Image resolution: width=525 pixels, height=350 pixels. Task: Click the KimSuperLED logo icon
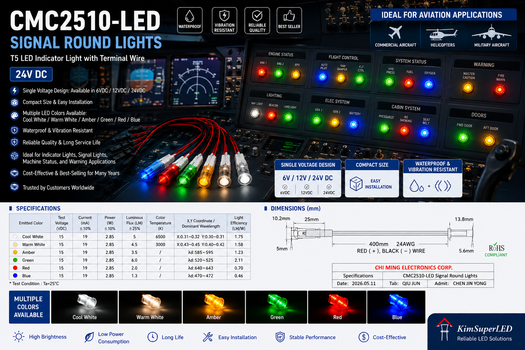444,329
